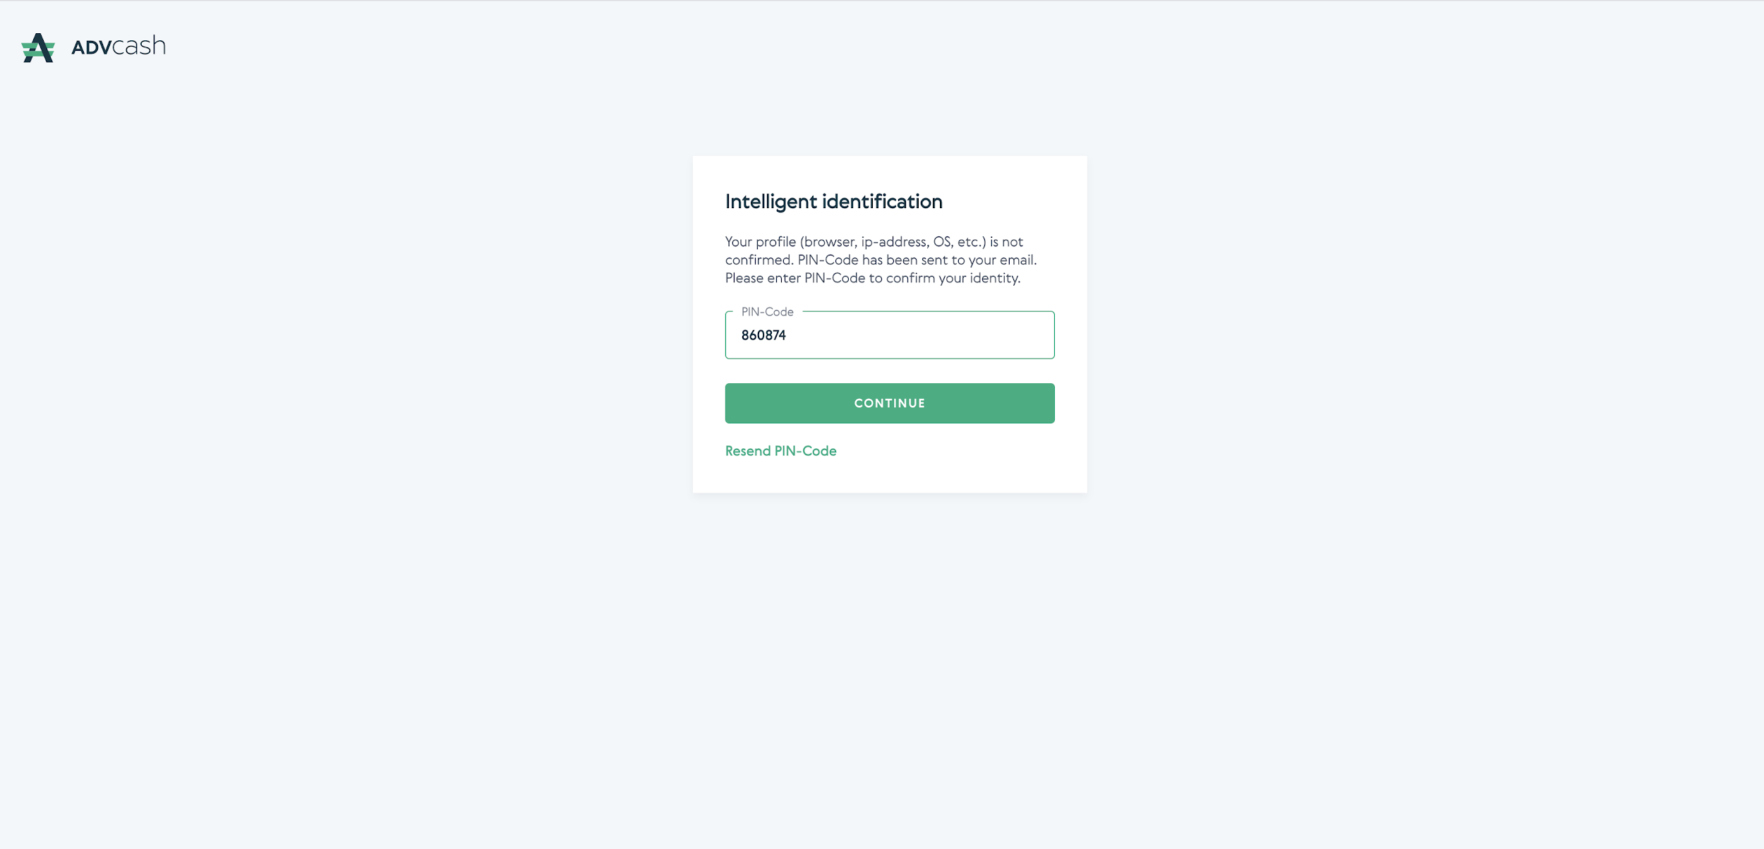Click the letters "ADV" in the logo
Viewport: 1764px width, 849px height.
coord(92,48)
